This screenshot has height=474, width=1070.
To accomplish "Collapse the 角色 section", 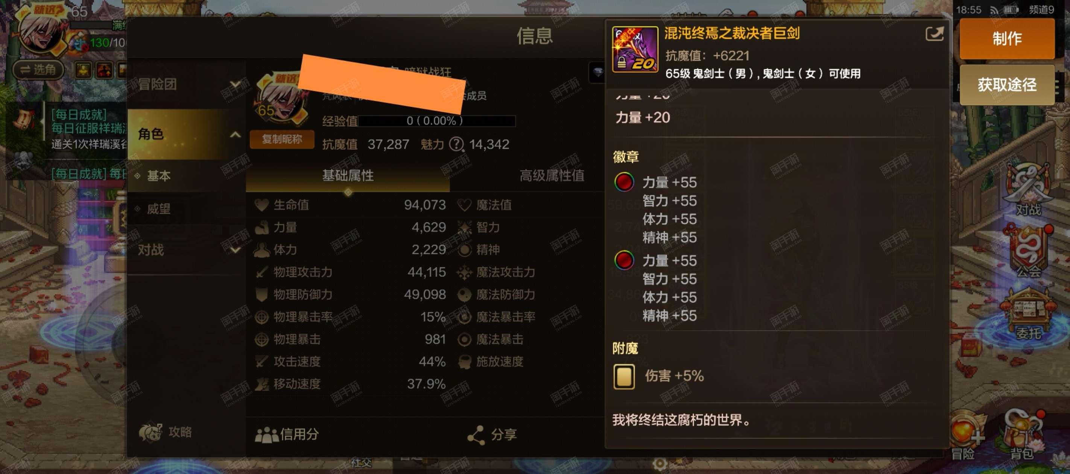I will (x=187, y=134).
